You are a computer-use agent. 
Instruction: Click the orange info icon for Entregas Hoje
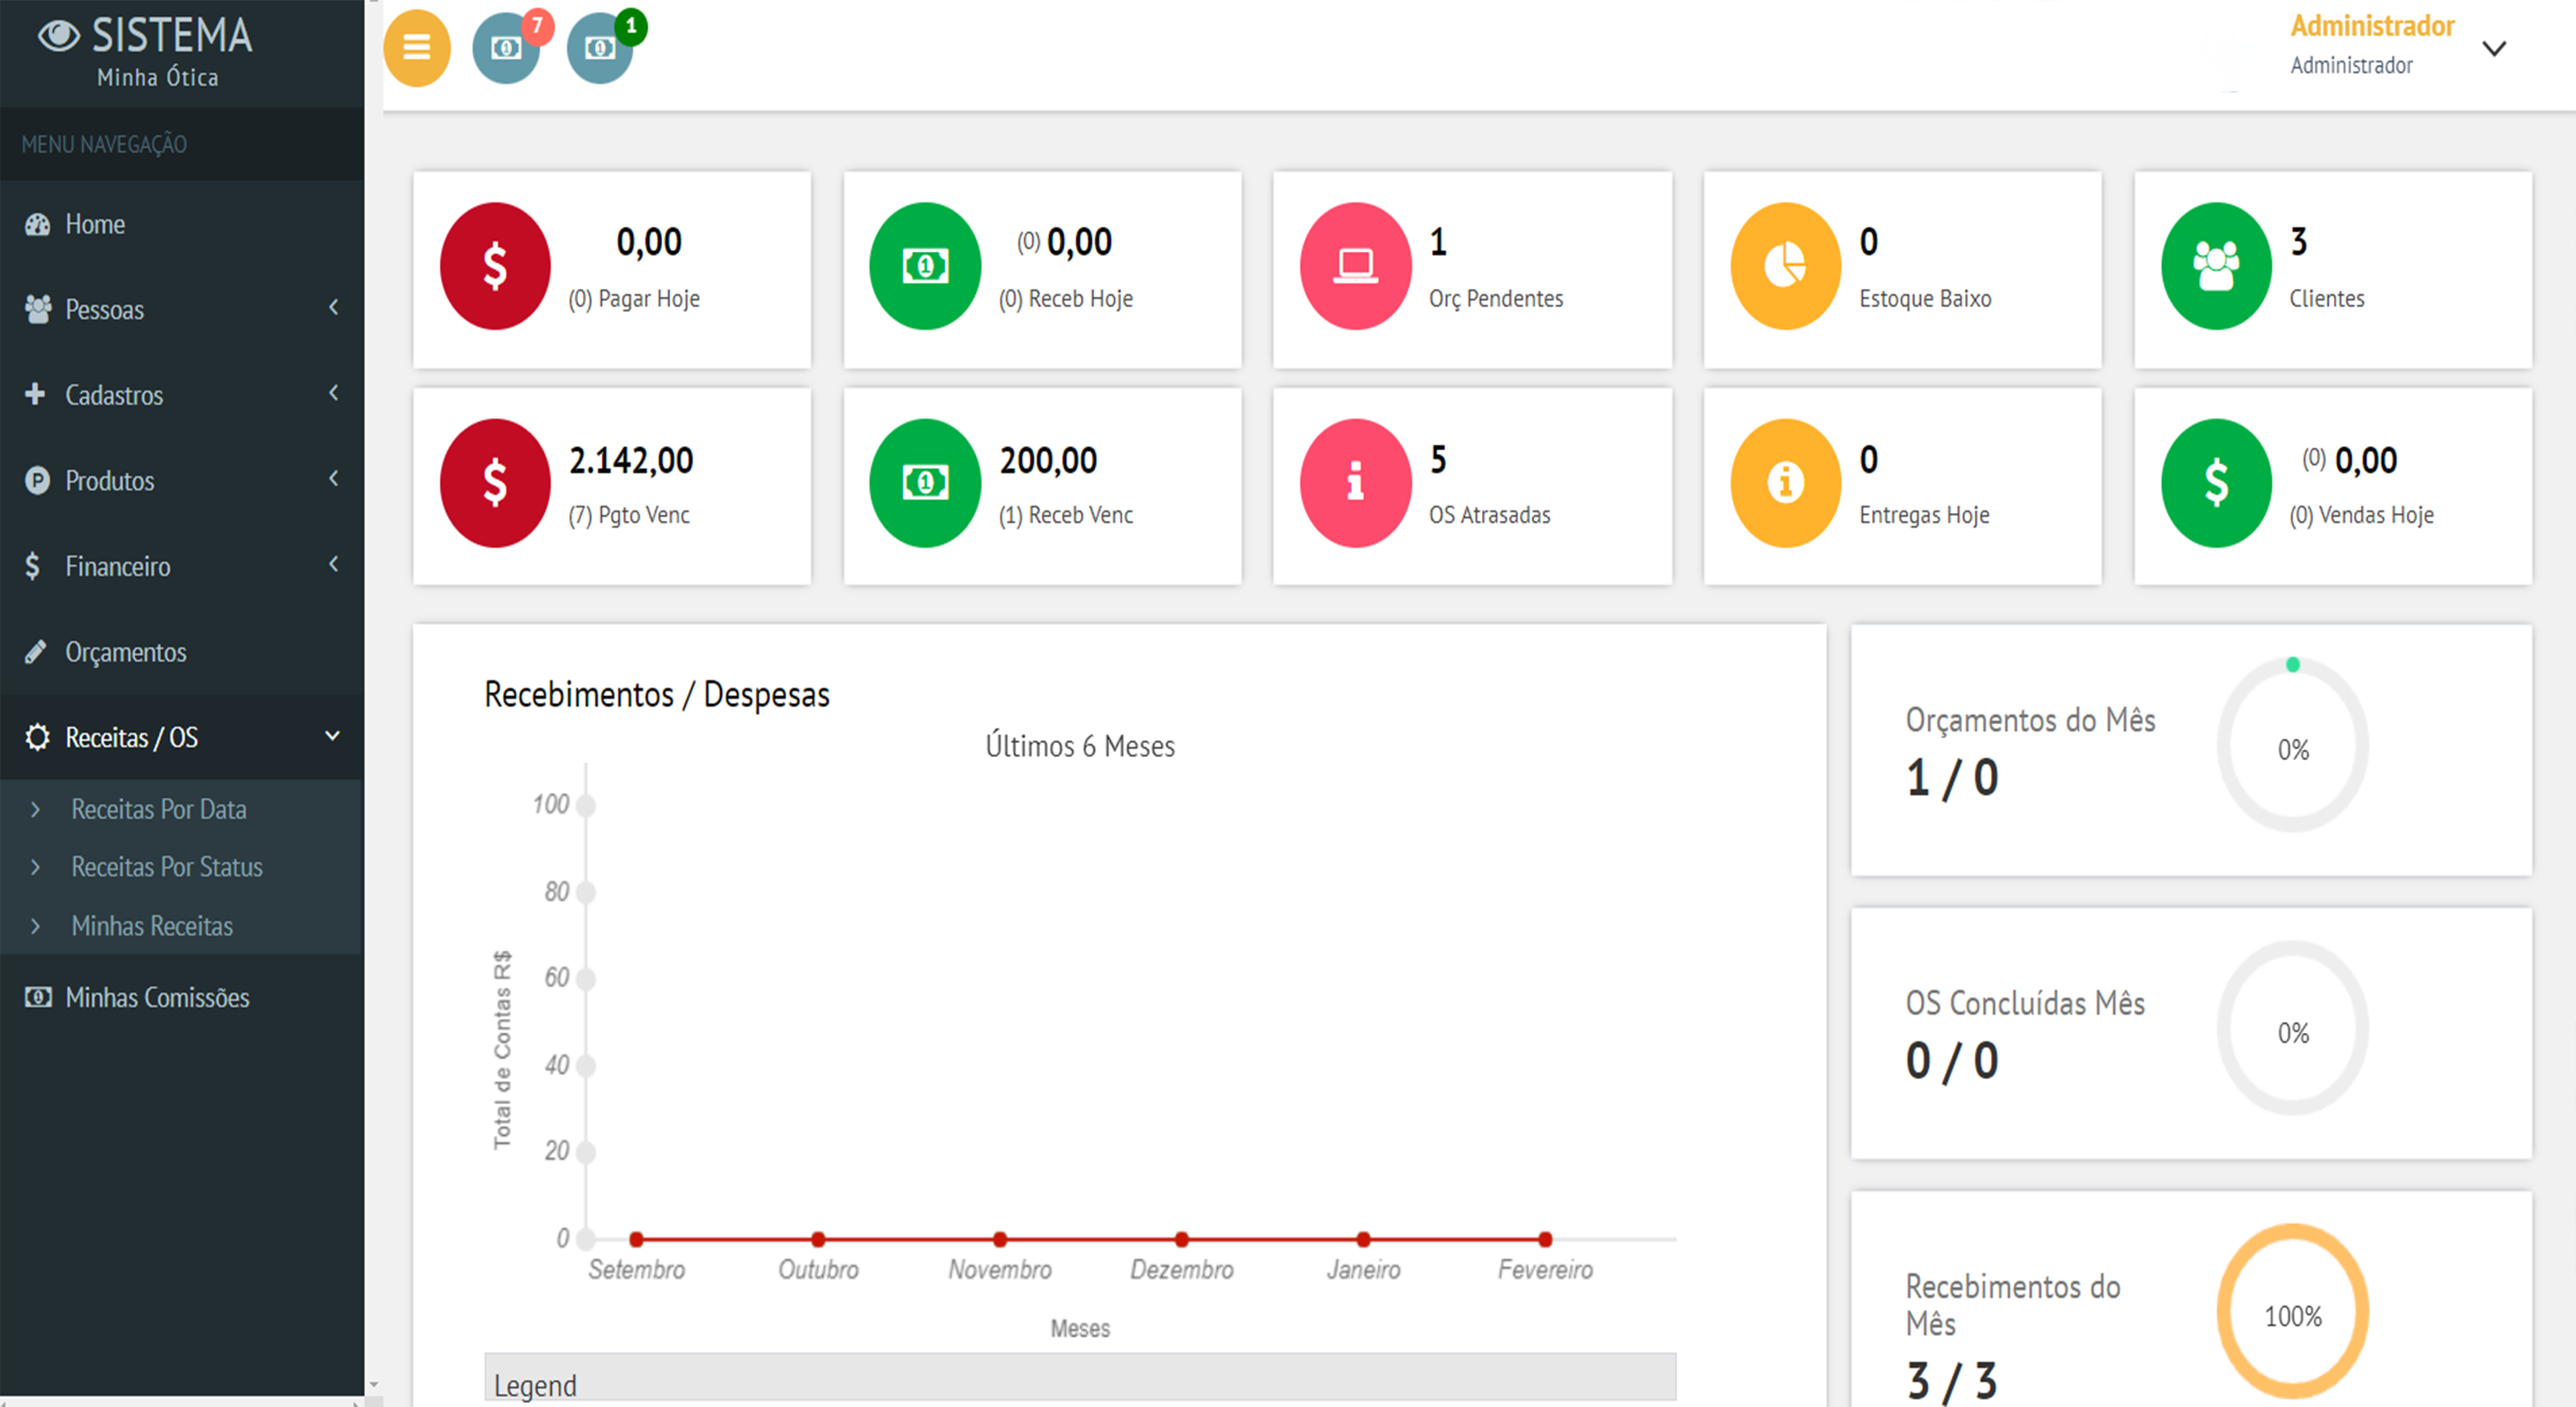tap(1785, 483)
